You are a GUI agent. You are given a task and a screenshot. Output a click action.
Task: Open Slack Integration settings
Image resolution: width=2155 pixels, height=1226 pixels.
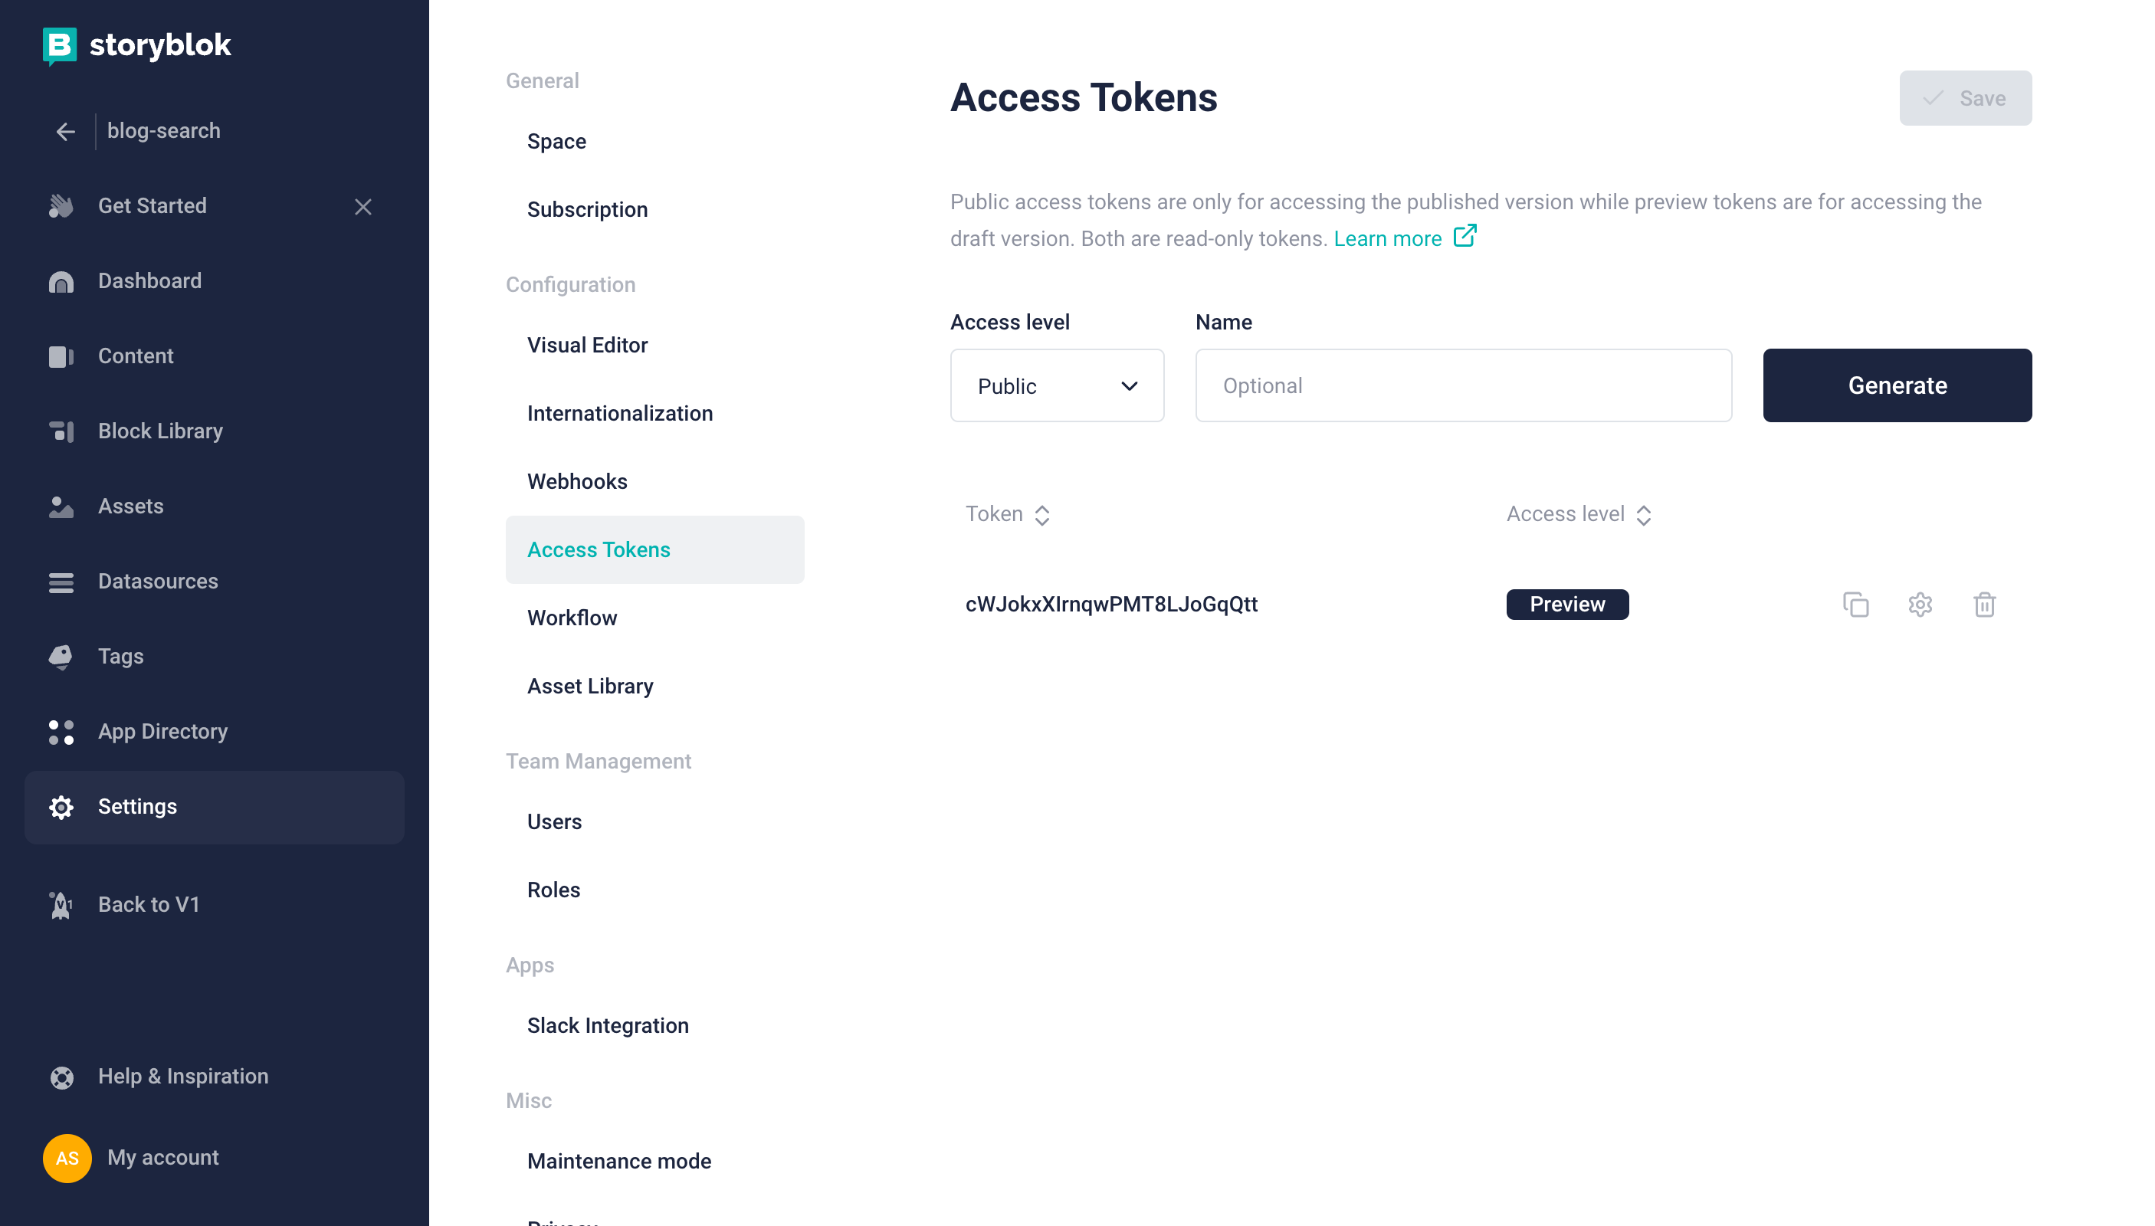coord(608,1025)
